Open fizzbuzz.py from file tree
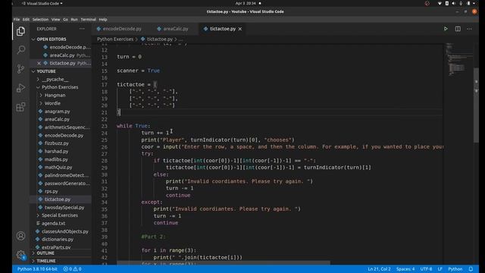The height and width of the screenshot is (273, 485). coord(57,143)
